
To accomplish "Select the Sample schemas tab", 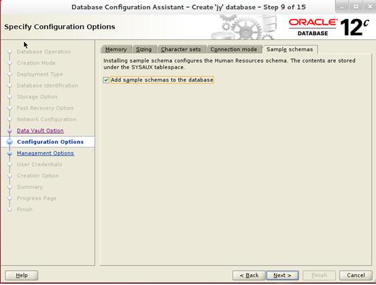I will pos(290,50).
